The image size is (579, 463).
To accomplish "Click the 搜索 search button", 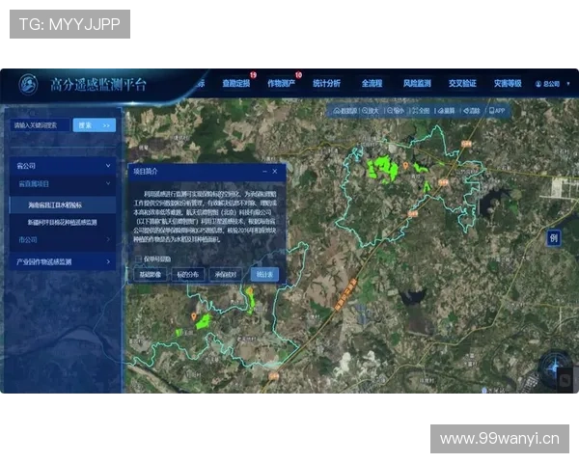I will point(95,125).
